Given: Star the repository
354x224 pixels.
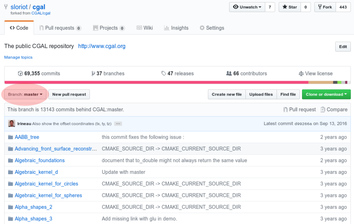Looking at the screenshot, I should click(x=290, y=7).
